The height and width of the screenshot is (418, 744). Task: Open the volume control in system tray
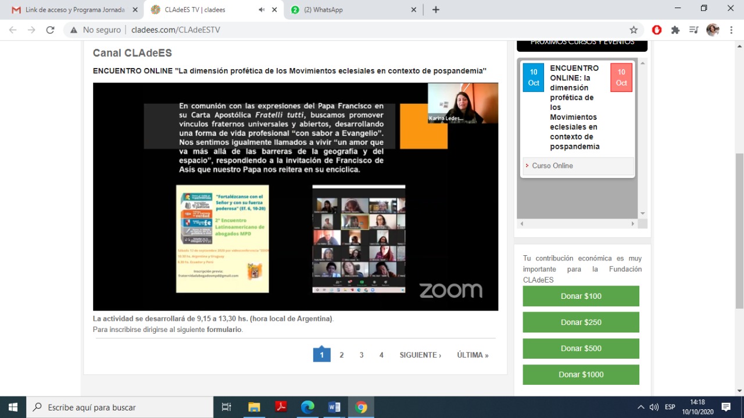click(654, 407)
